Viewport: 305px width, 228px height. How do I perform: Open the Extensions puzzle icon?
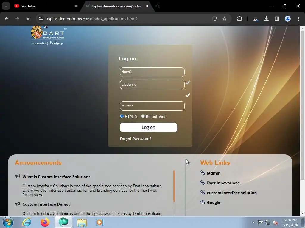click(240, 19)
